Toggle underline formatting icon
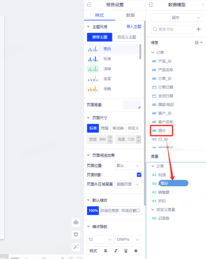 pyautogui.click(x=126, y=251)
